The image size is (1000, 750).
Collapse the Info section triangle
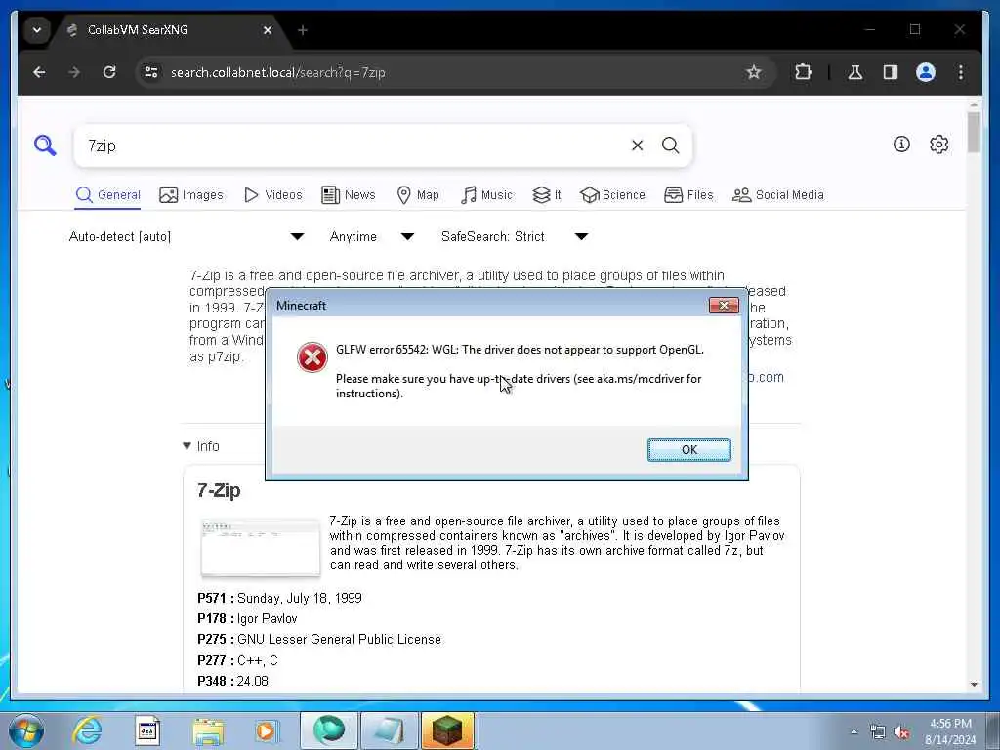(187, 446)
